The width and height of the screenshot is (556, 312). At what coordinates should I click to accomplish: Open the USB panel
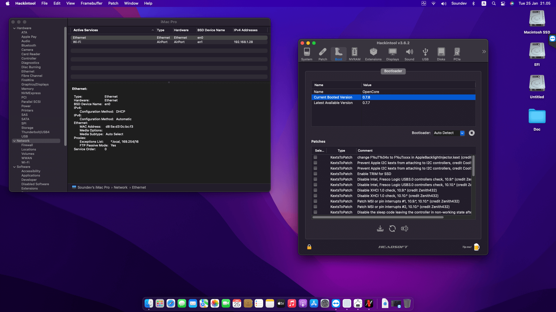(425, 54)
